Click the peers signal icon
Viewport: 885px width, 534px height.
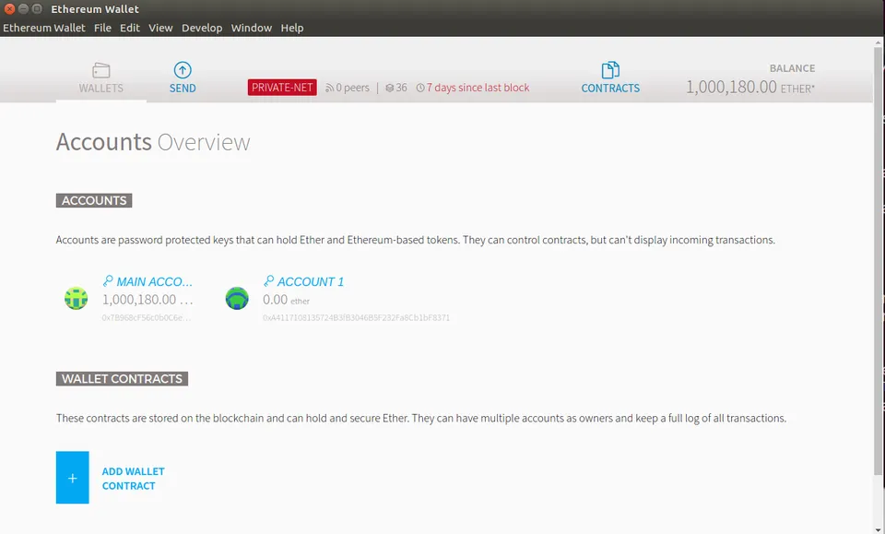tap(329, 88)
